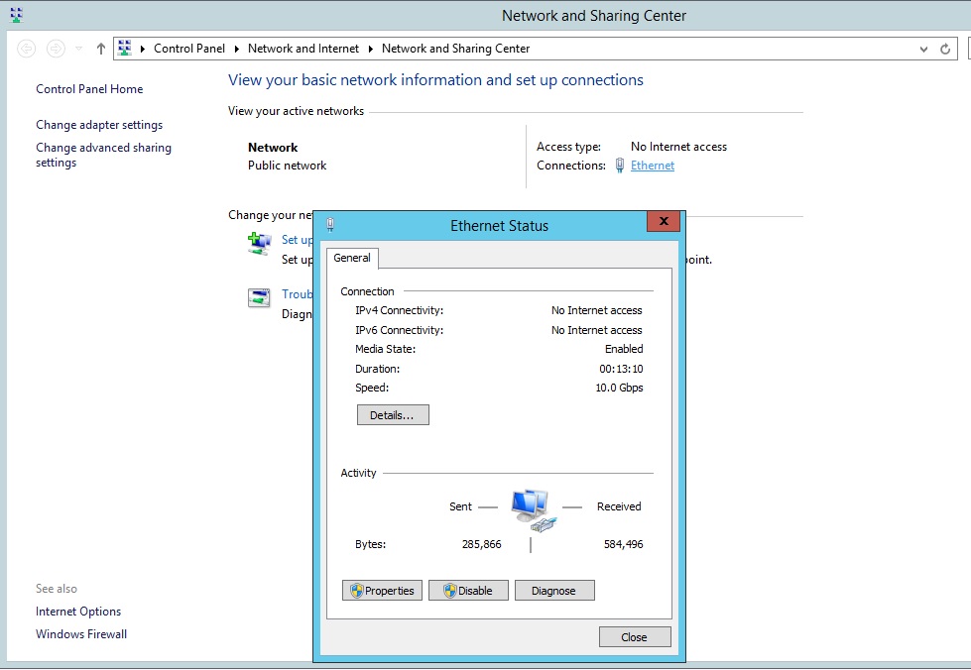Close the Ethernet Status dialog with X

664,221
